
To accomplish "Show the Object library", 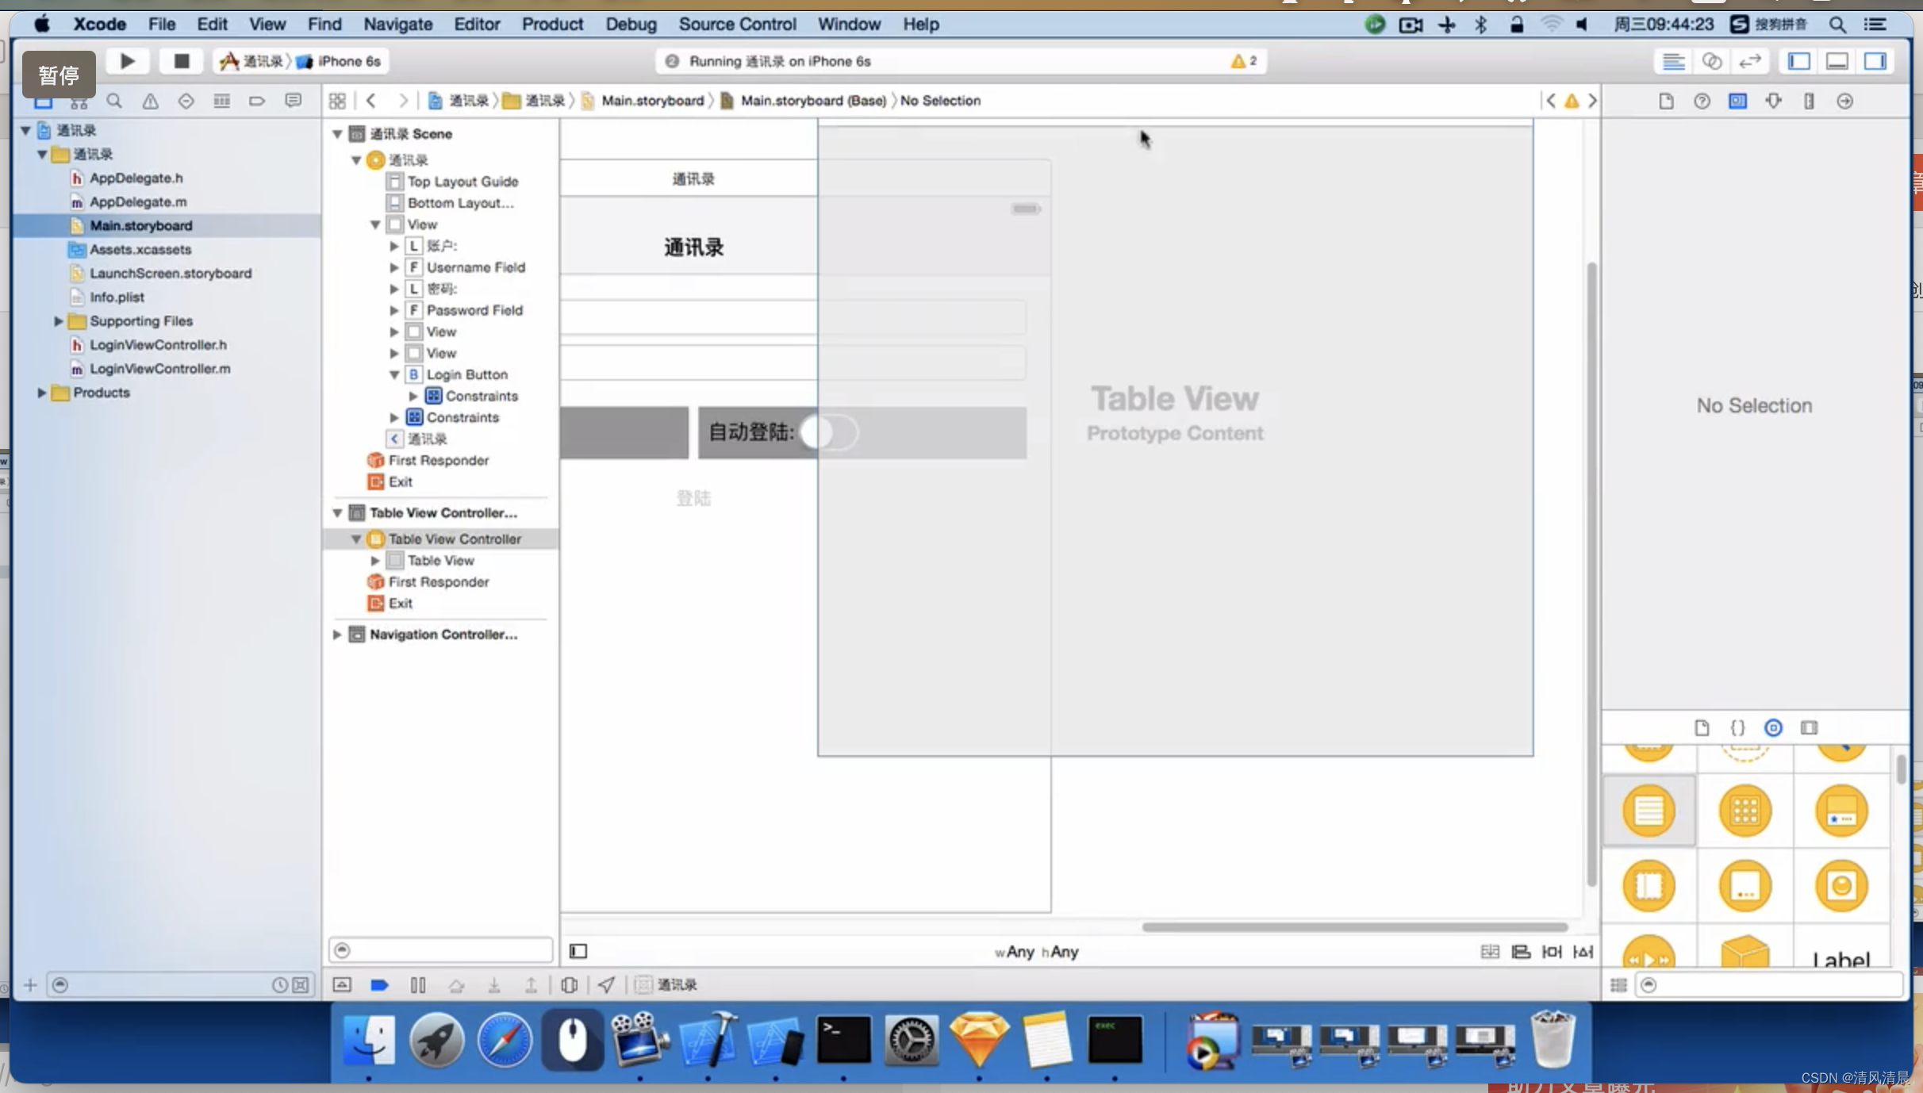I will 1773,727.
